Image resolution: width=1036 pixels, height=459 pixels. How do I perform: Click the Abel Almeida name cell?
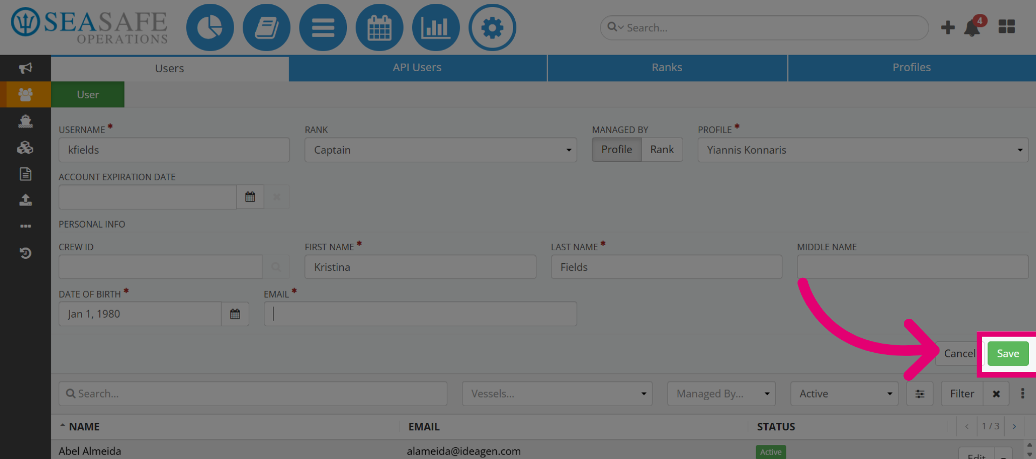pos(90,451)
